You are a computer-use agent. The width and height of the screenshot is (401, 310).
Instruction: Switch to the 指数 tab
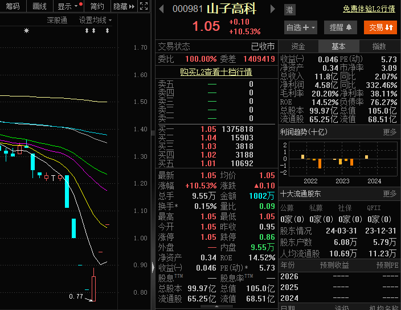coord(379,46)
